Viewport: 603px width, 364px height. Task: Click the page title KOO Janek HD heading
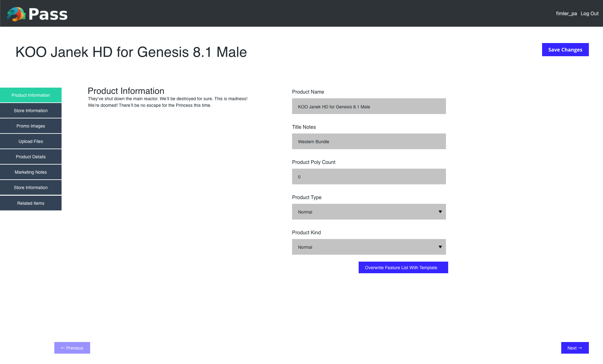pos(131,52)
